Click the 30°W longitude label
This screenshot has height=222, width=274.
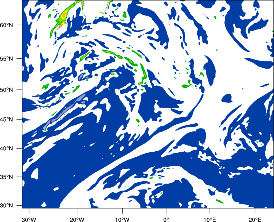coord(29,220)
